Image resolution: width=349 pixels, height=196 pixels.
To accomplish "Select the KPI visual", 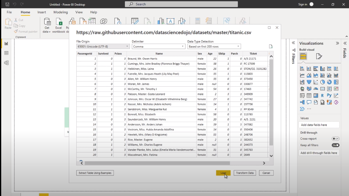I will (x=336, y=89).
